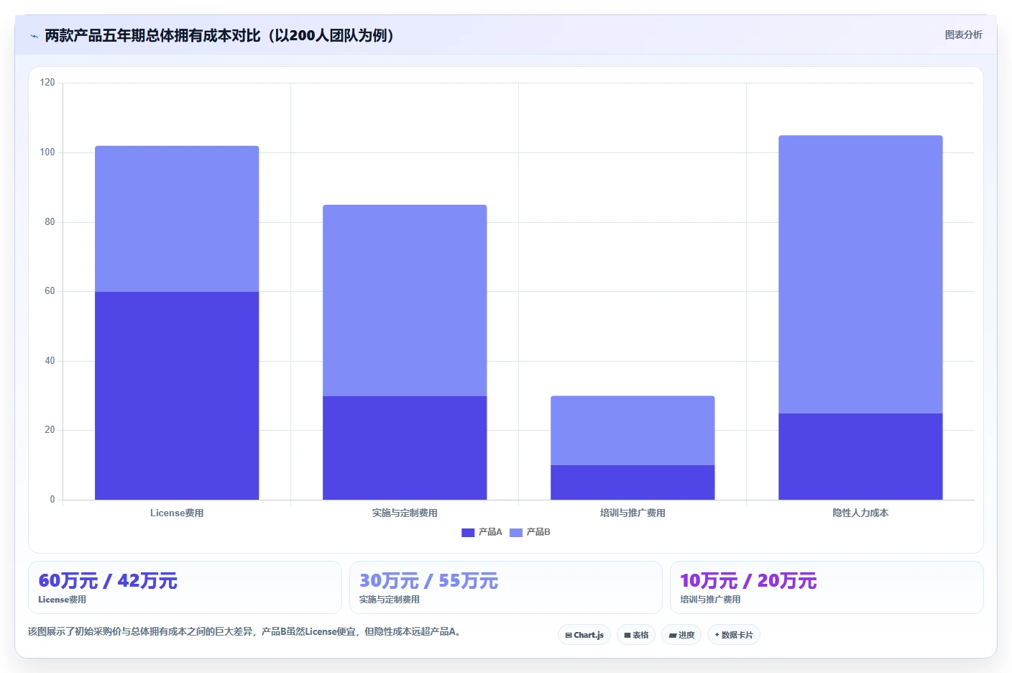Screen dimensions: 1012x673
Task: Select the 产品B bar segment for 实施与定制费用
Action: pos(405,301)
